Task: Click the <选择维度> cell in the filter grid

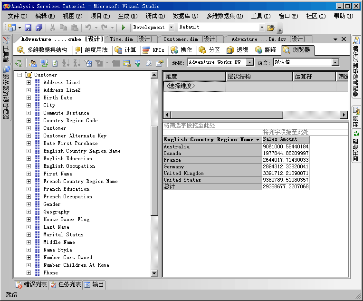Action: tap(194, 86)
